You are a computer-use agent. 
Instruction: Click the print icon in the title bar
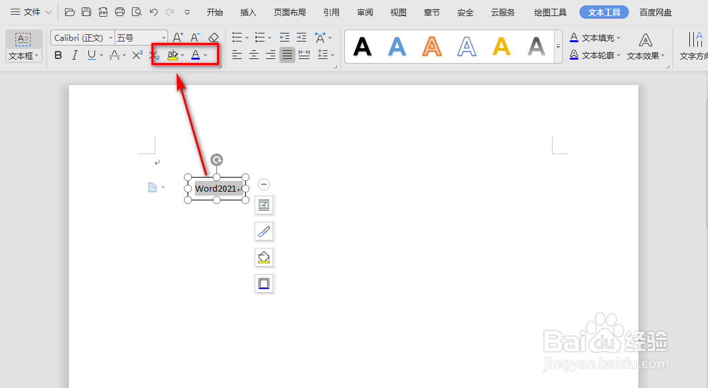coord(119,11)
